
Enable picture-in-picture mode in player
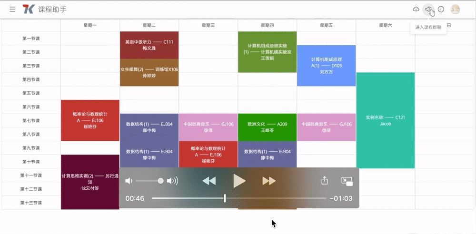[x=347, y=181]
